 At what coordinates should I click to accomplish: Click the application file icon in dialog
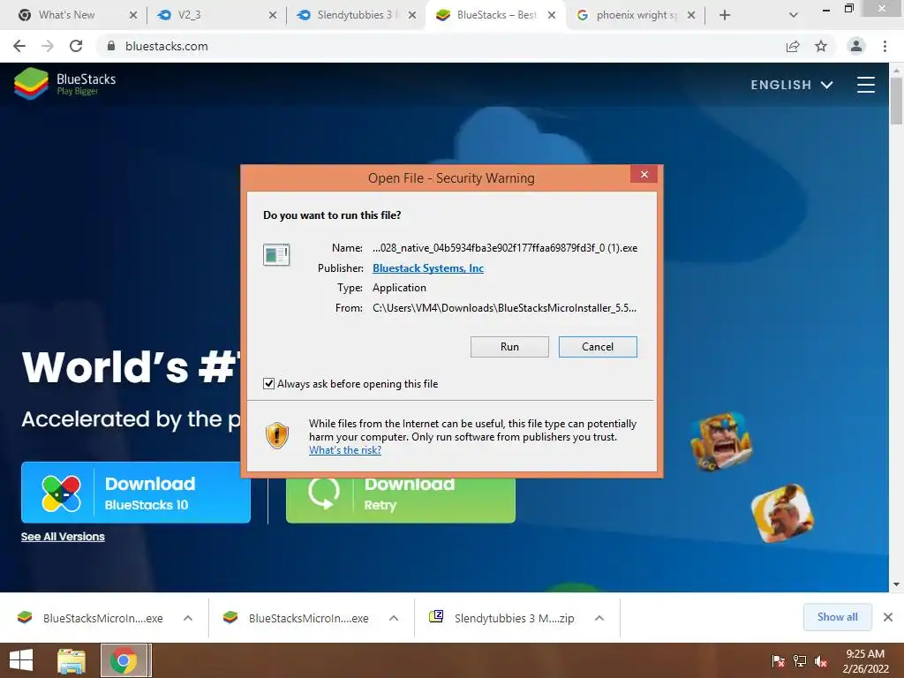click(276, 254)
